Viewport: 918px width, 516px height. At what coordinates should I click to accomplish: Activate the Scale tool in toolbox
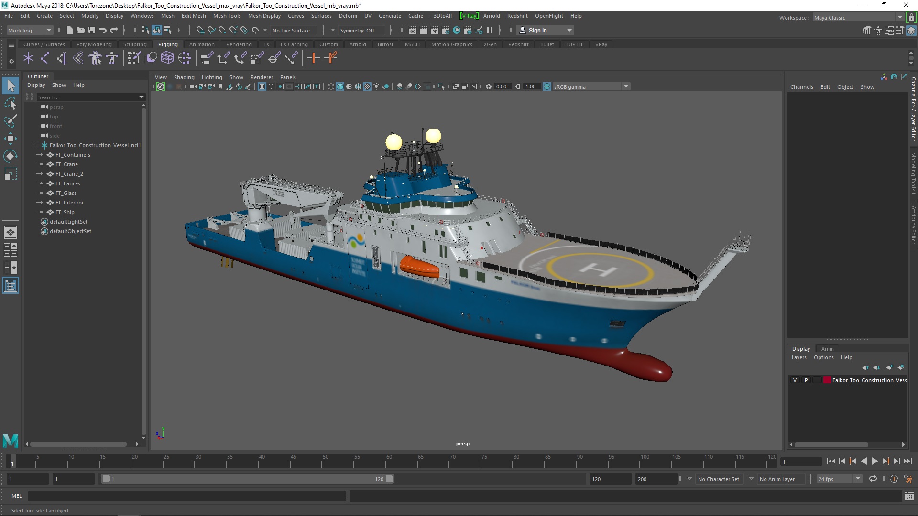tap(11, 174)
